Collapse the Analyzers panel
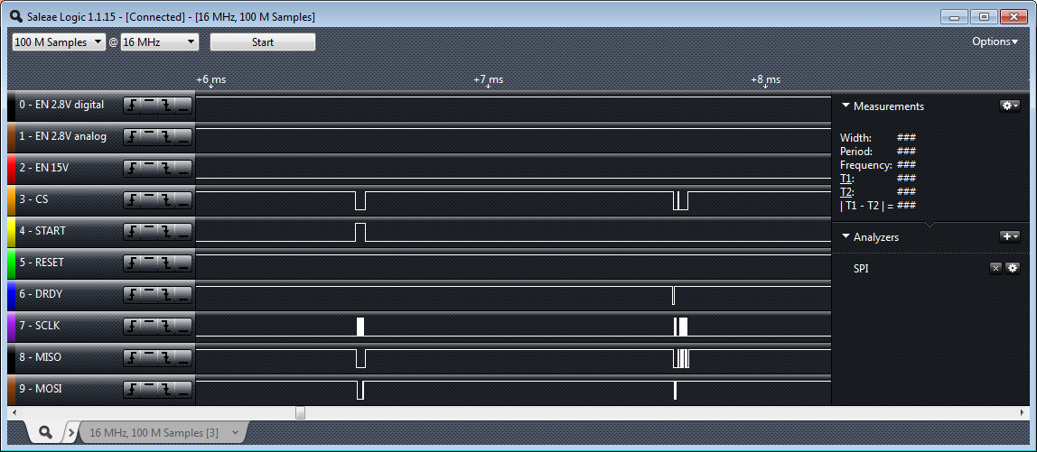This screenshot has width=1037, height=452. click(845, 236)
